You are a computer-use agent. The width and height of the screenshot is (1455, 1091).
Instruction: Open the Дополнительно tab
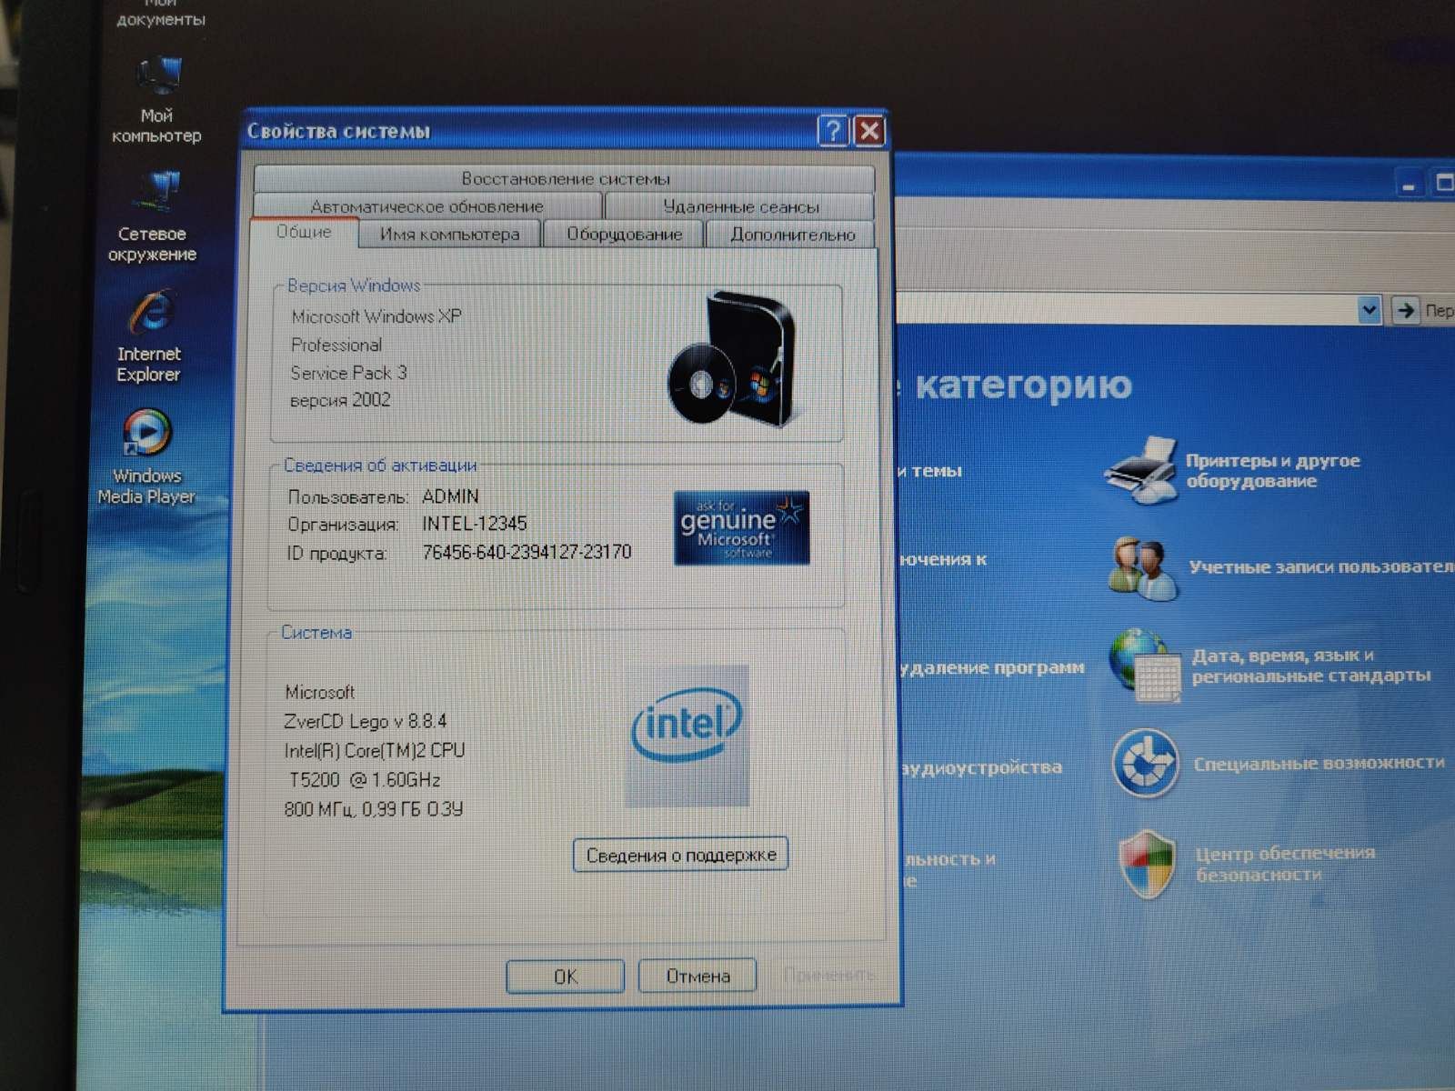tap(791, 234)
